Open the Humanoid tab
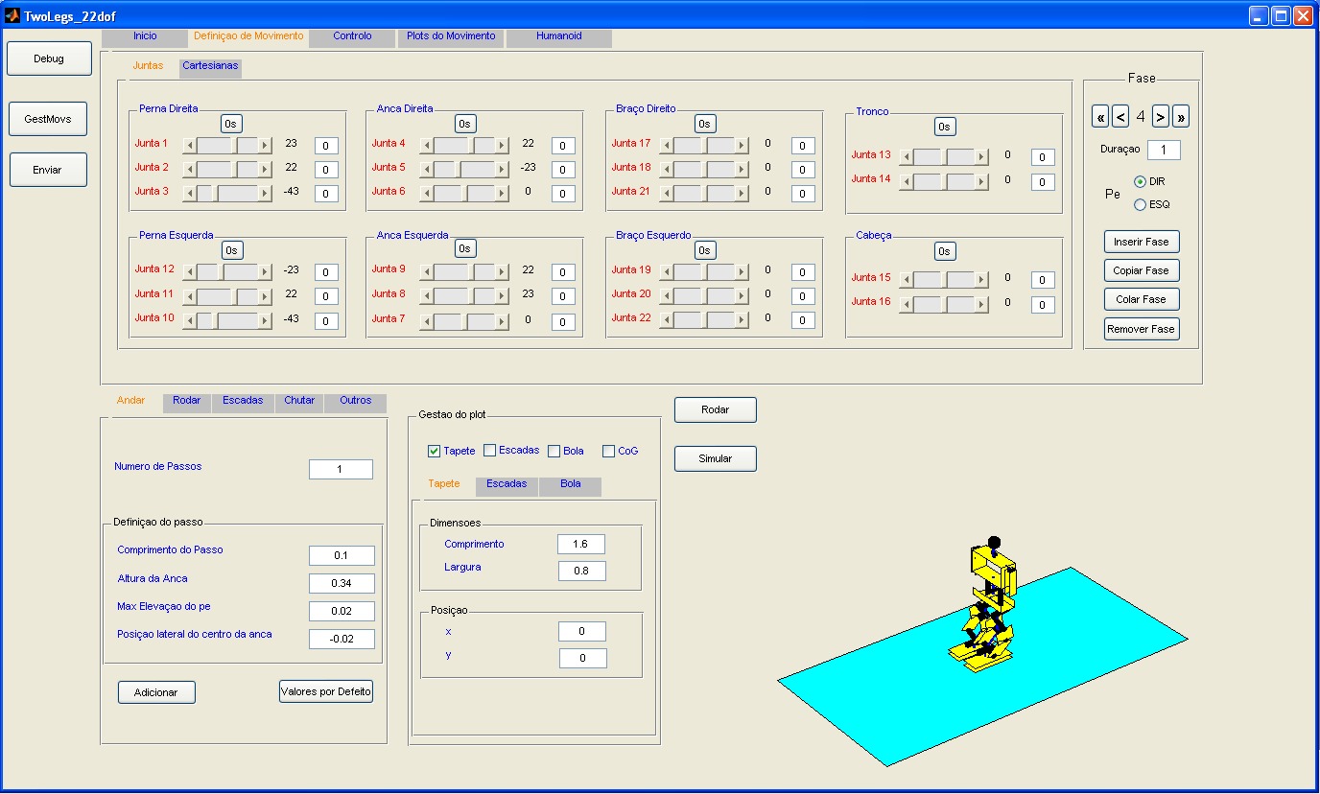 point(559,36)
